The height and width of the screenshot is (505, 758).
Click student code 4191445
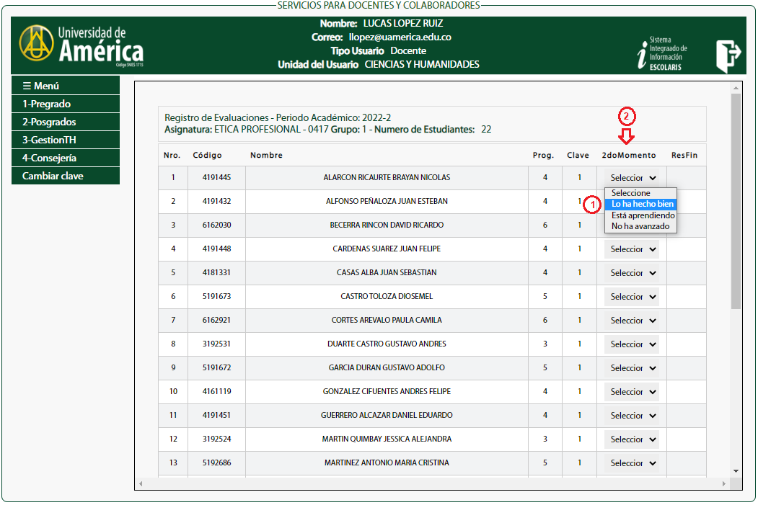[x=216, y=177]
